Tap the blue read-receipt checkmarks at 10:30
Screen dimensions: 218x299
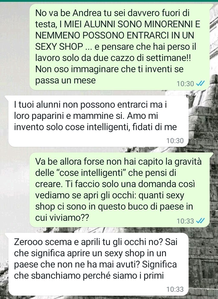tap(200, 83)
